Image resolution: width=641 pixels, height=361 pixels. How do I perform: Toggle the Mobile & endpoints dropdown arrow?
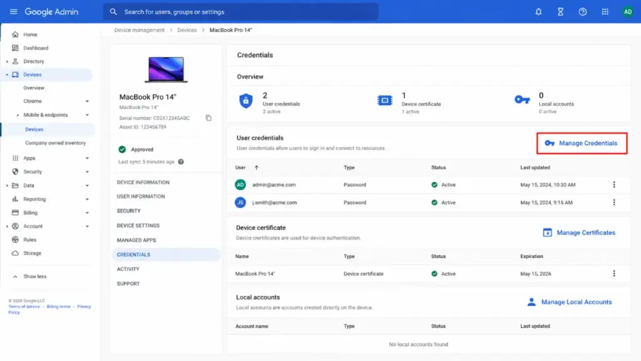click(87, 115)
